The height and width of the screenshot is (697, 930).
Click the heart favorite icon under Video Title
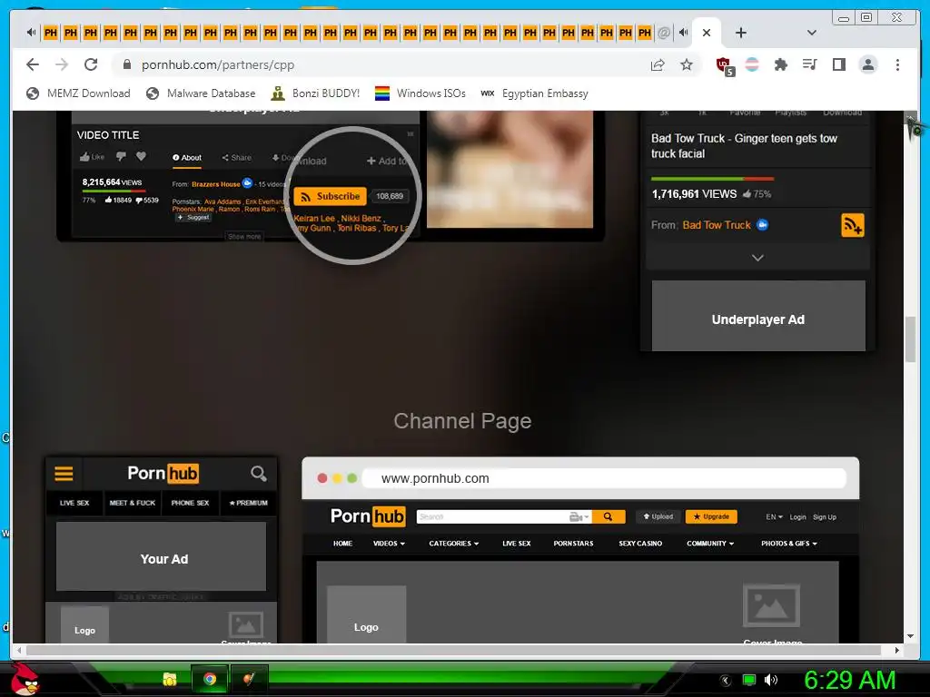click(141, 156)
